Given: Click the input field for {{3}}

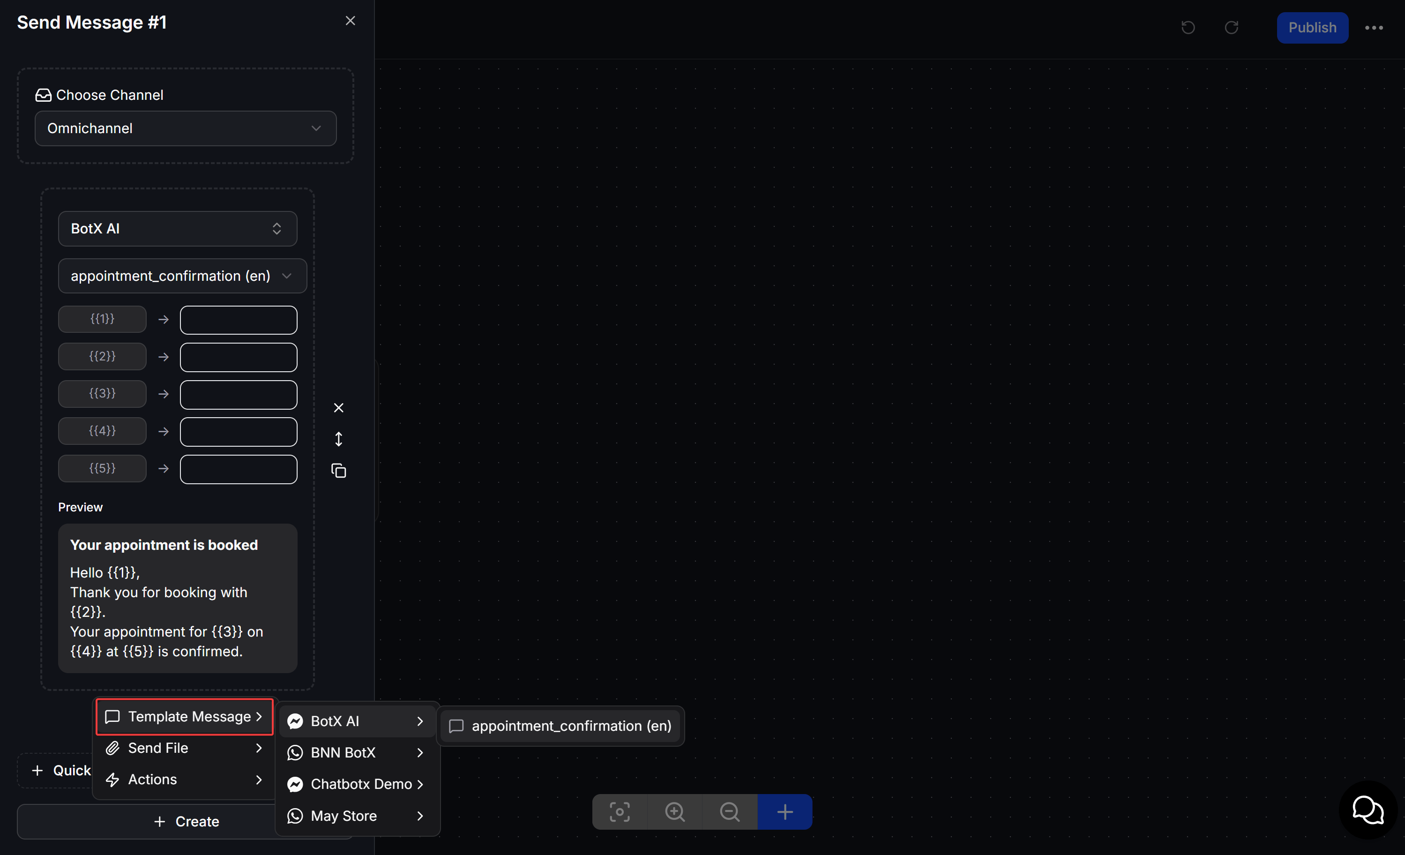Looking at the screenshot, I should pyautogui.click(x=239, y=395).
